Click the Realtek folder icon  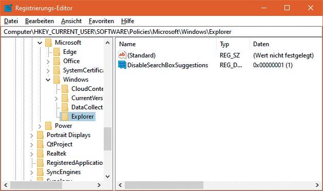pos(41,154)
